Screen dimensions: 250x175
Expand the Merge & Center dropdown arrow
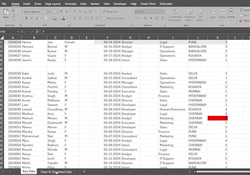pos(129,18)
